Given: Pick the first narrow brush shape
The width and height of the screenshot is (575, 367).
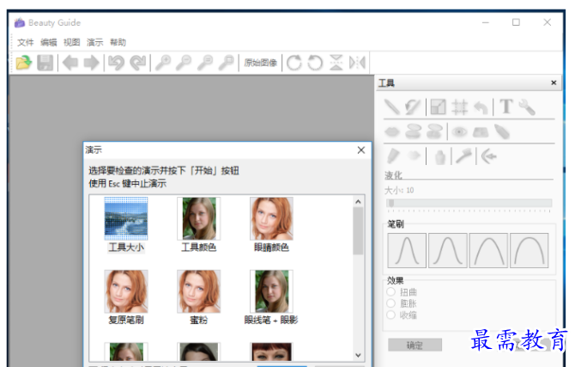Looking at the screenshot, I should click(x=407, y=250).
